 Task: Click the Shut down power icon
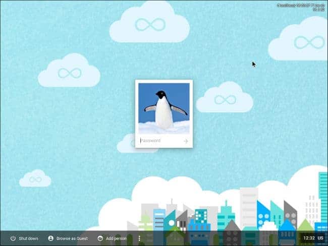13,238
